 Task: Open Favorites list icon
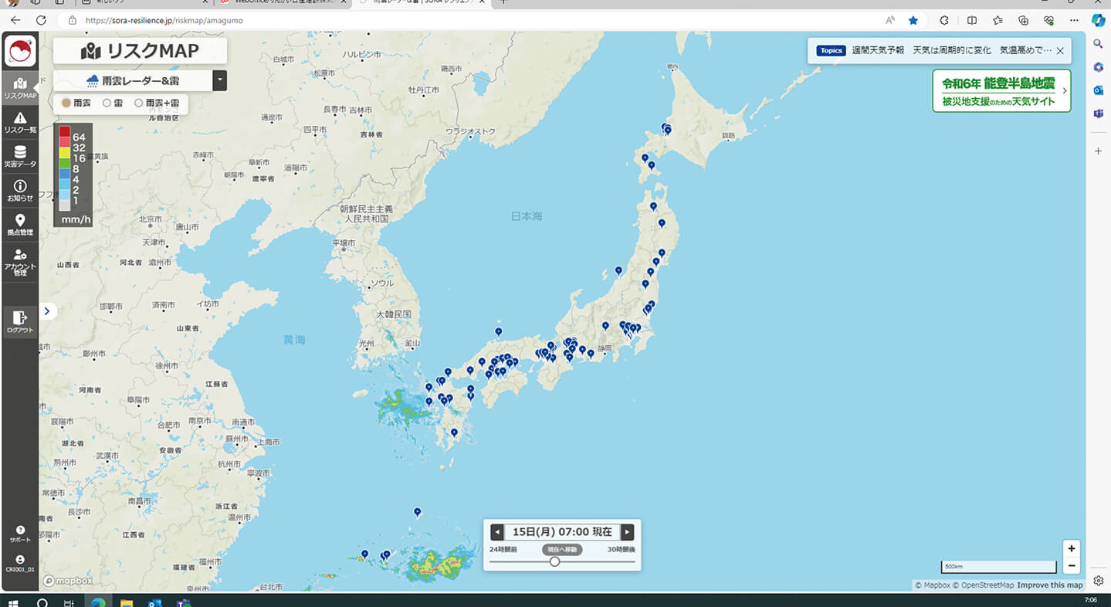click(998, 20)
